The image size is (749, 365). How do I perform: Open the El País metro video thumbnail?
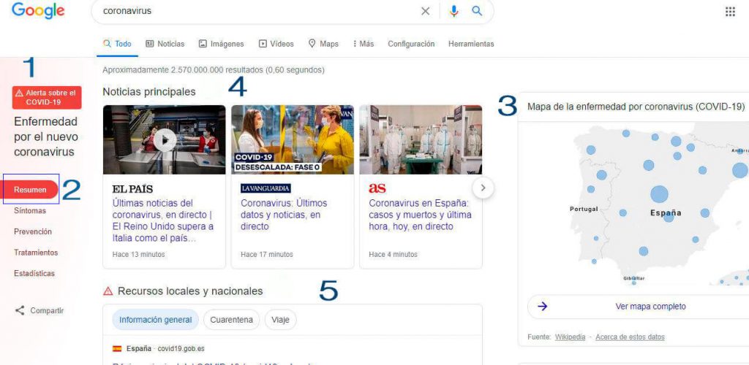click(165, 139)
